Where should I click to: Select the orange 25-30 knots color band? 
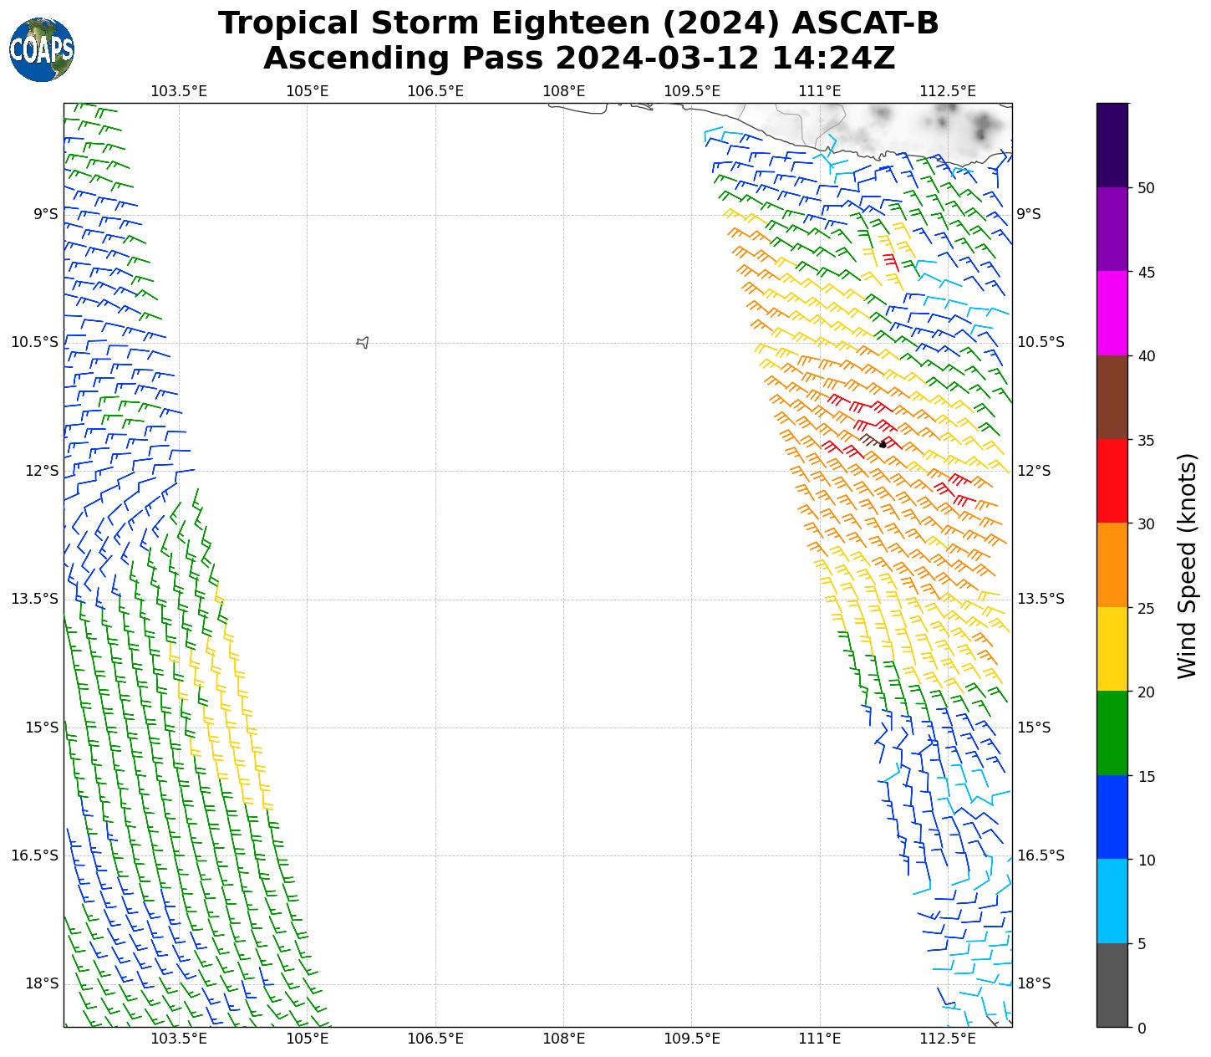tap(1112, 565)
